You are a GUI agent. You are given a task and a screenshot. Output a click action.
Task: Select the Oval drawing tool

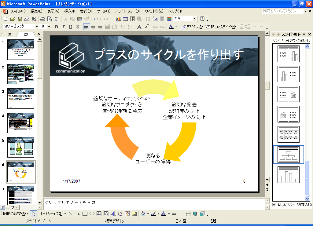pyautogui.click(x=92, y=214)
